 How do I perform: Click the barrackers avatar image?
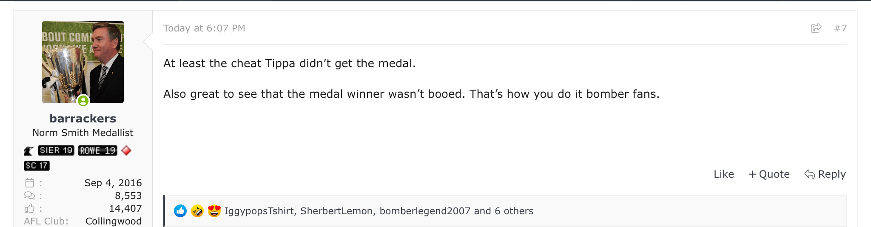(83, 62)
